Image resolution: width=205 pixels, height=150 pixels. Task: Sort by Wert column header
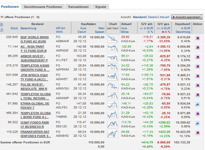(x=101, y=28)
